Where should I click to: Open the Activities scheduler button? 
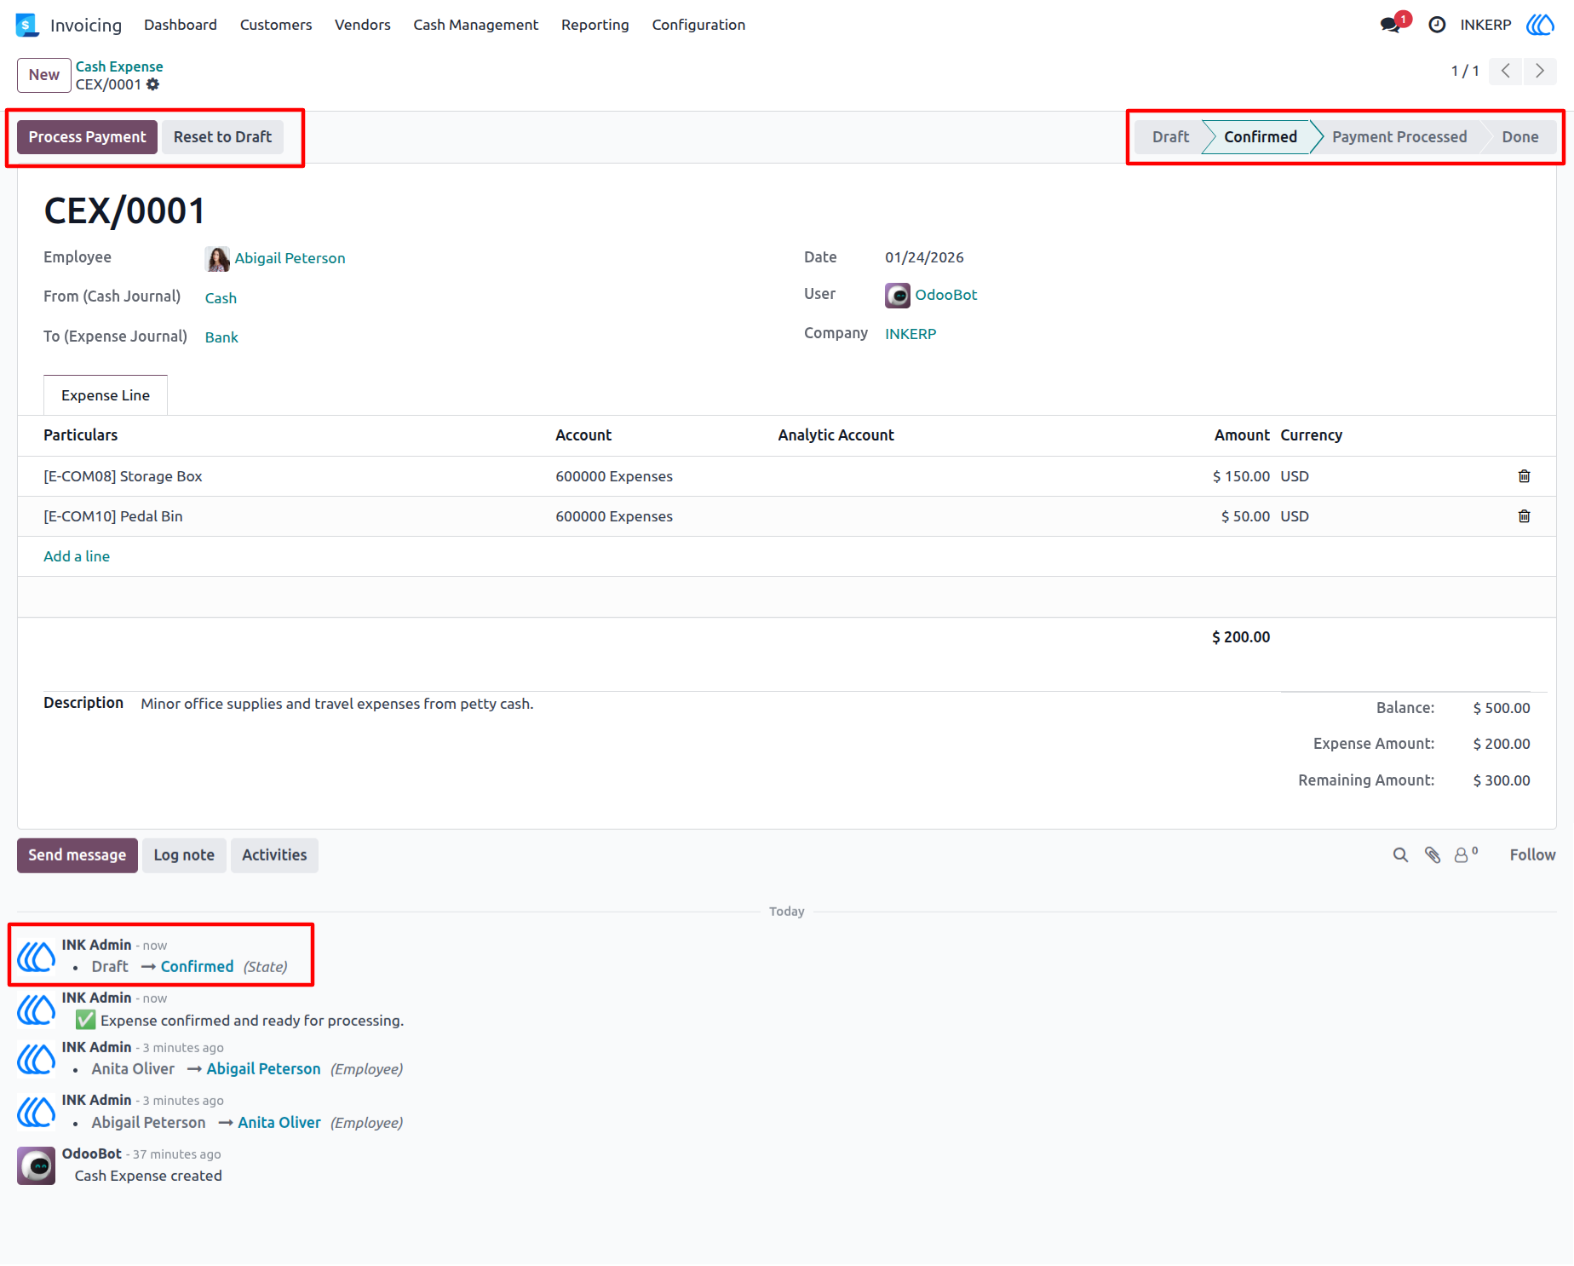coord(274,855)
